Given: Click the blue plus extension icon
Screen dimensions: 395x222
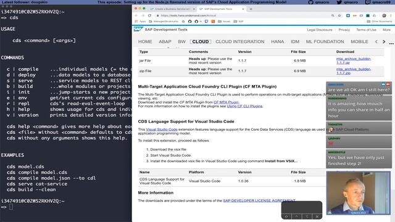Looking at the screenshot, I should point(348,15).
